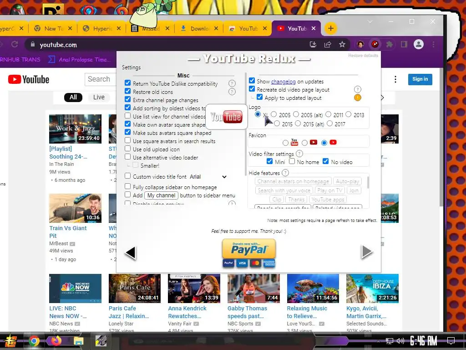Viewport: 466px width, 350px height.
Task: Select the 2017 logo radio button
Action: tap(329, 123)
